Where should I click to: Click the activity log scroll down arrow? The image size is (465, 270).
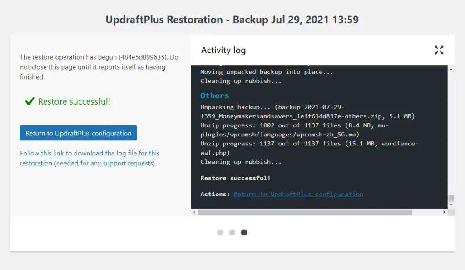pos(451,205)
